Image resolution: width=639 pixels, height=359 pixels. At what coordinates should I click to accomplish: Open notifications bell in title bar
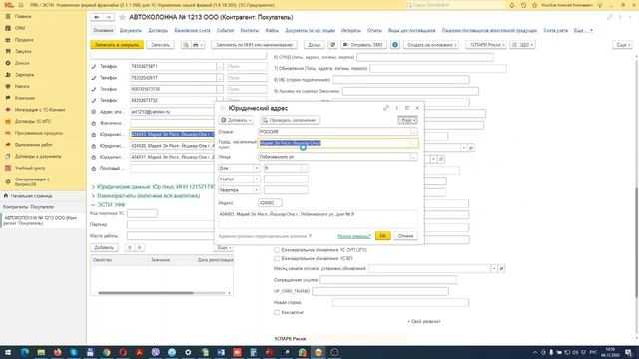[512, 5]
